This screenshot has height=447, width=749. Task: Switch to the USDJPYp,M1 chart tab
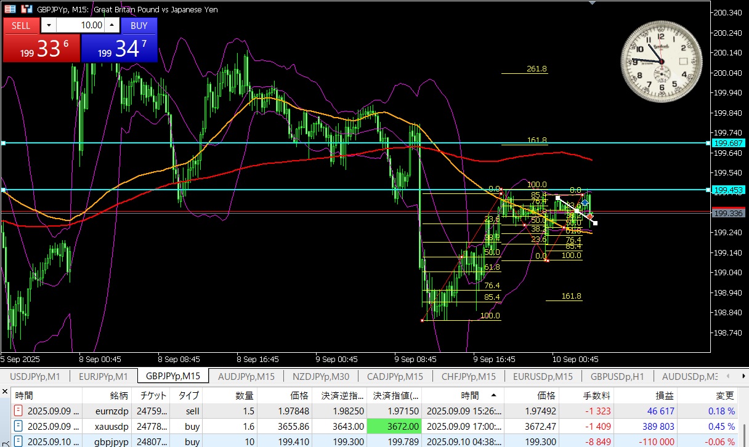click(34, 376)
